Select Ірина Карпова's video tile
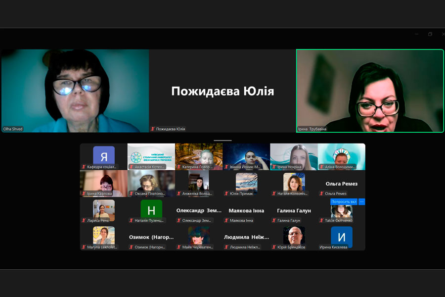 [104, 183]
